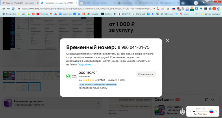222x118 pixels.
Task: Open the VK bookmark
Action: (x=75, y=14)
